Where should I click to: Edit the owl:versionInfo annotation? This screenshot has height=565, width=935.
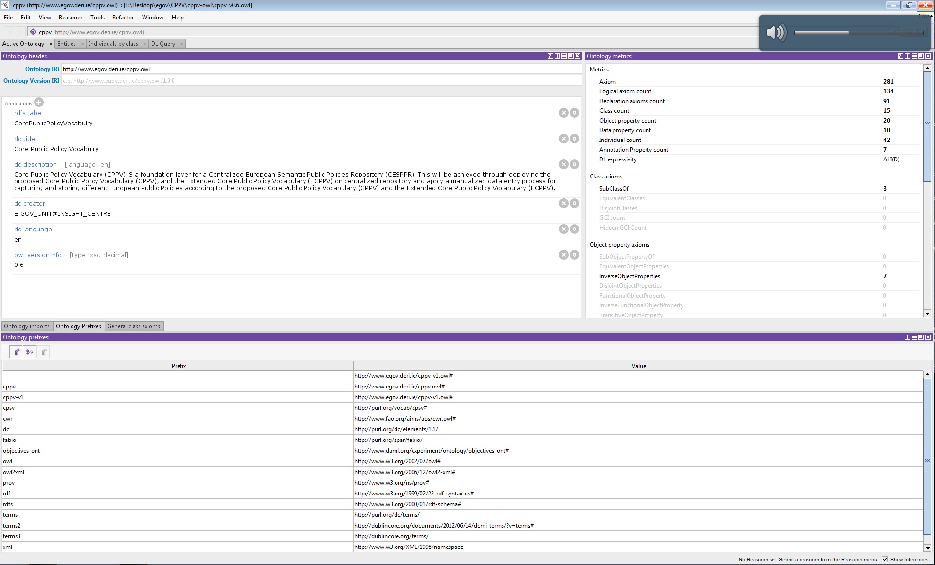coord(575,255)
